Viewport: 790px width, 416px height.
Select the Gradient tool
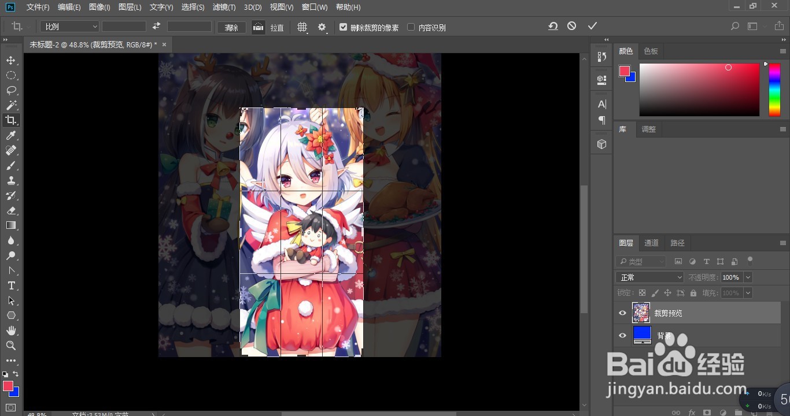coord(11,226)
